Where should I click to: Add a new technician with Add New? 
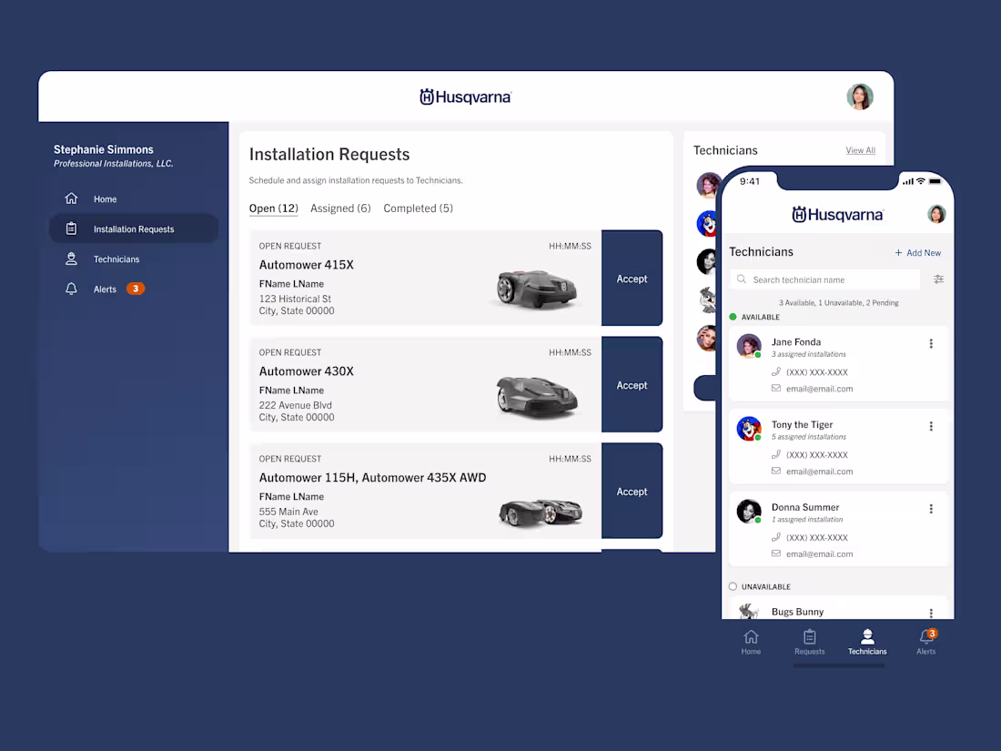(917, 252)
